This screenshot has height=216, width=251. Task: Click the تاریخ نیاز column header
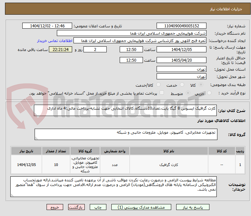[x=26, y=151]
